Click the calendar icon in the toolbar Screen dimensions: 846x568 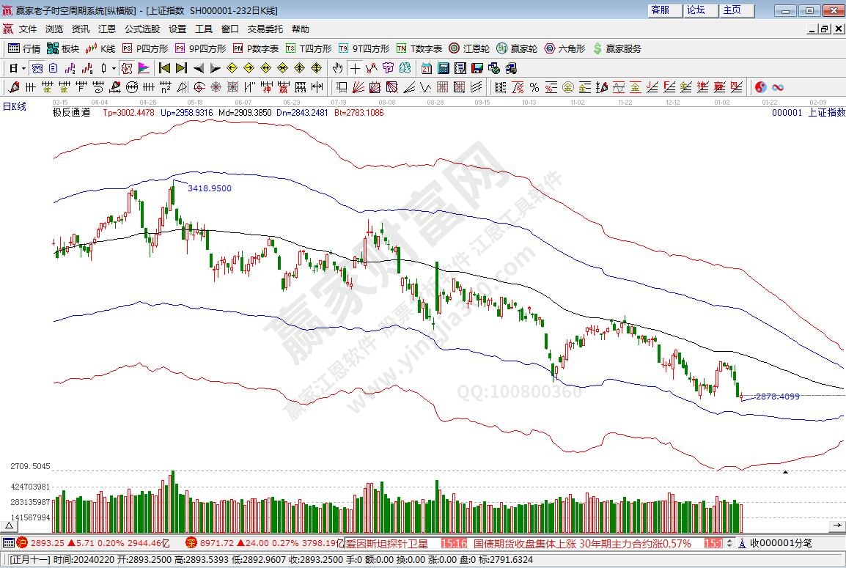coord(426,68)
